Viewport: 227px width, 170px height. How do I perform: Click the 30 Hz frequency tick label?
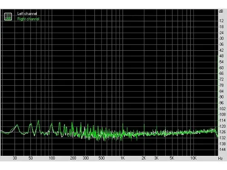(x=15, y=158)
